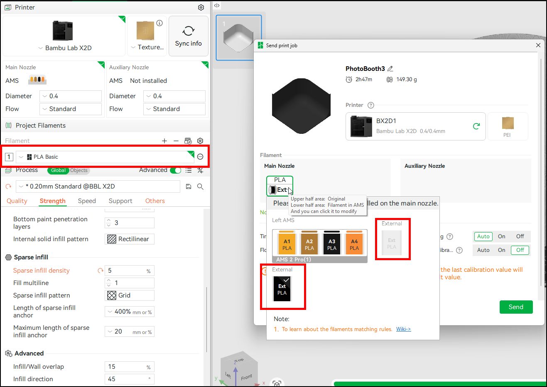This screenshot has width=547, height=387.
Task: Open the Quality tab
Action: coord(17,201)
